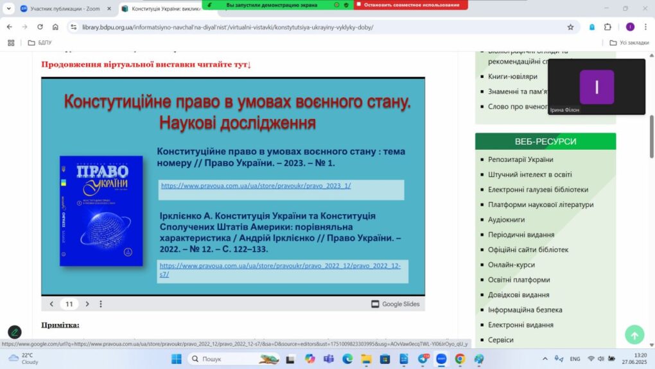Open the browser extensions puzzle icon
655x369 pixels.
607,27
